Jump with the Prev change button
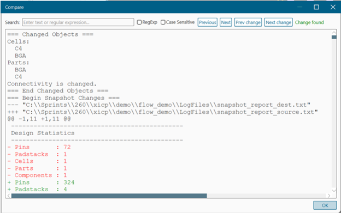 click(248, 22)
